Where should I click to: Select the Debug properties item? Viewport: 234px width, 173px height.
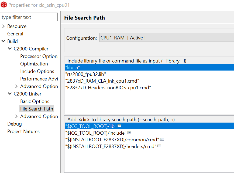(15, 124)
